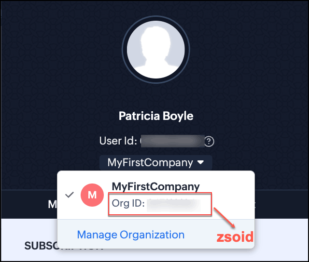Open the Manage Organization link

(131, 235)
